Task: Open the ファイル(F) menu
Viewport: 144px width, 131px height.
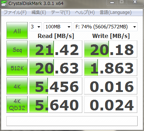Action: pyautogui.click(x=15, y=12)
